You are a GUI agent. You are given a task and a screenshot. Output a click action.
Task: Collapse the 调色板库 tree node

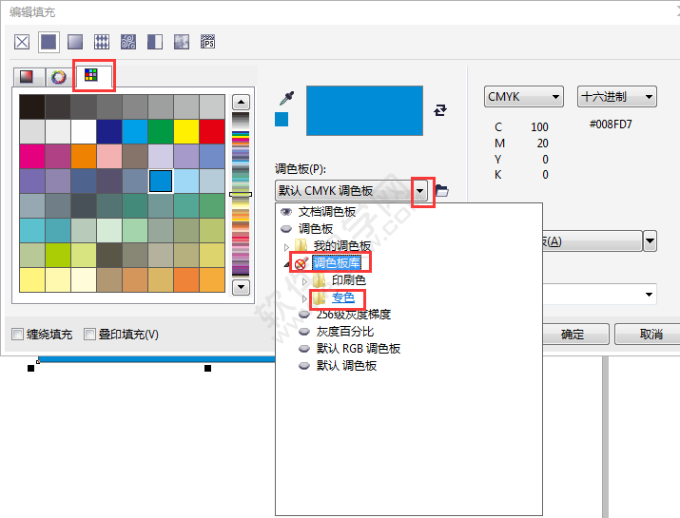coord(286,264)
